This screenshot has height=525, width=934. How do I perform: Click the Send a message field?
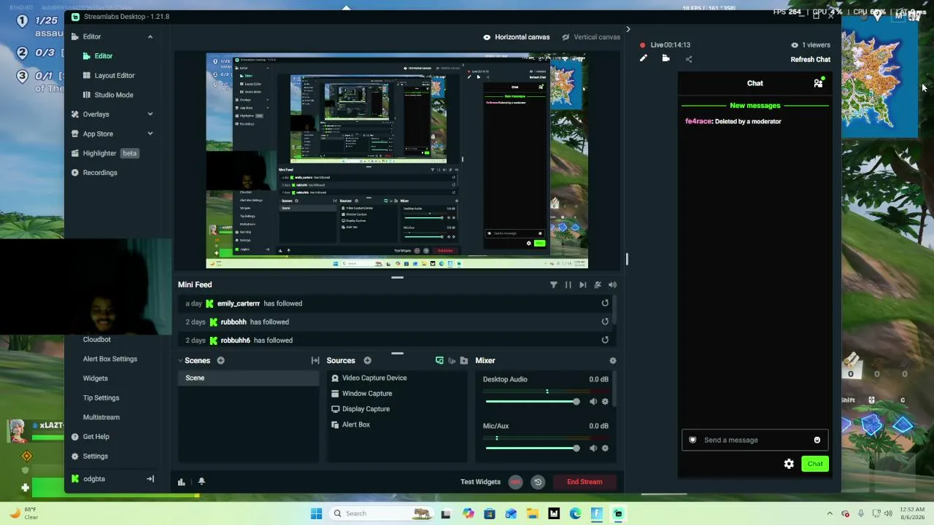click(x=755, y=440)
